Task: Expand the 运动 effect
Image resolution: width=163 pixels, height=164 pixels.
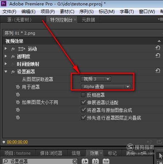Action: pyautogui.click(x=5, y=49)
